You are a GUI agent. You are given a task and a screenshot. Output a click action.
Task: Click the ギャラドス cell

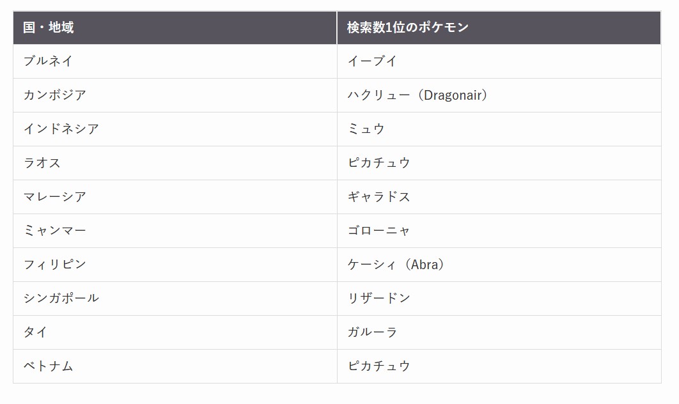point(379,197)
